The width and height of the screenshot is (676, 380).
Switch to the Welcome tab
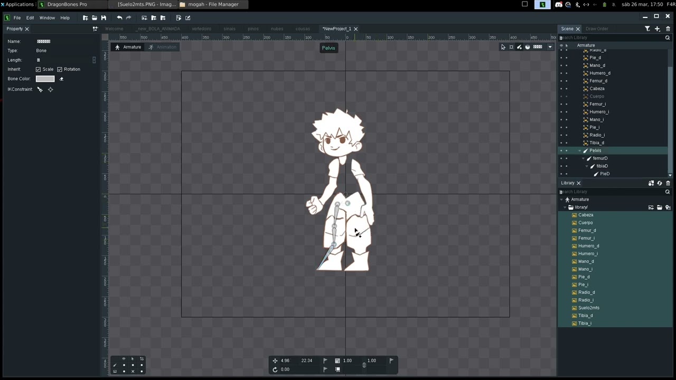click(x=114, y=29)
